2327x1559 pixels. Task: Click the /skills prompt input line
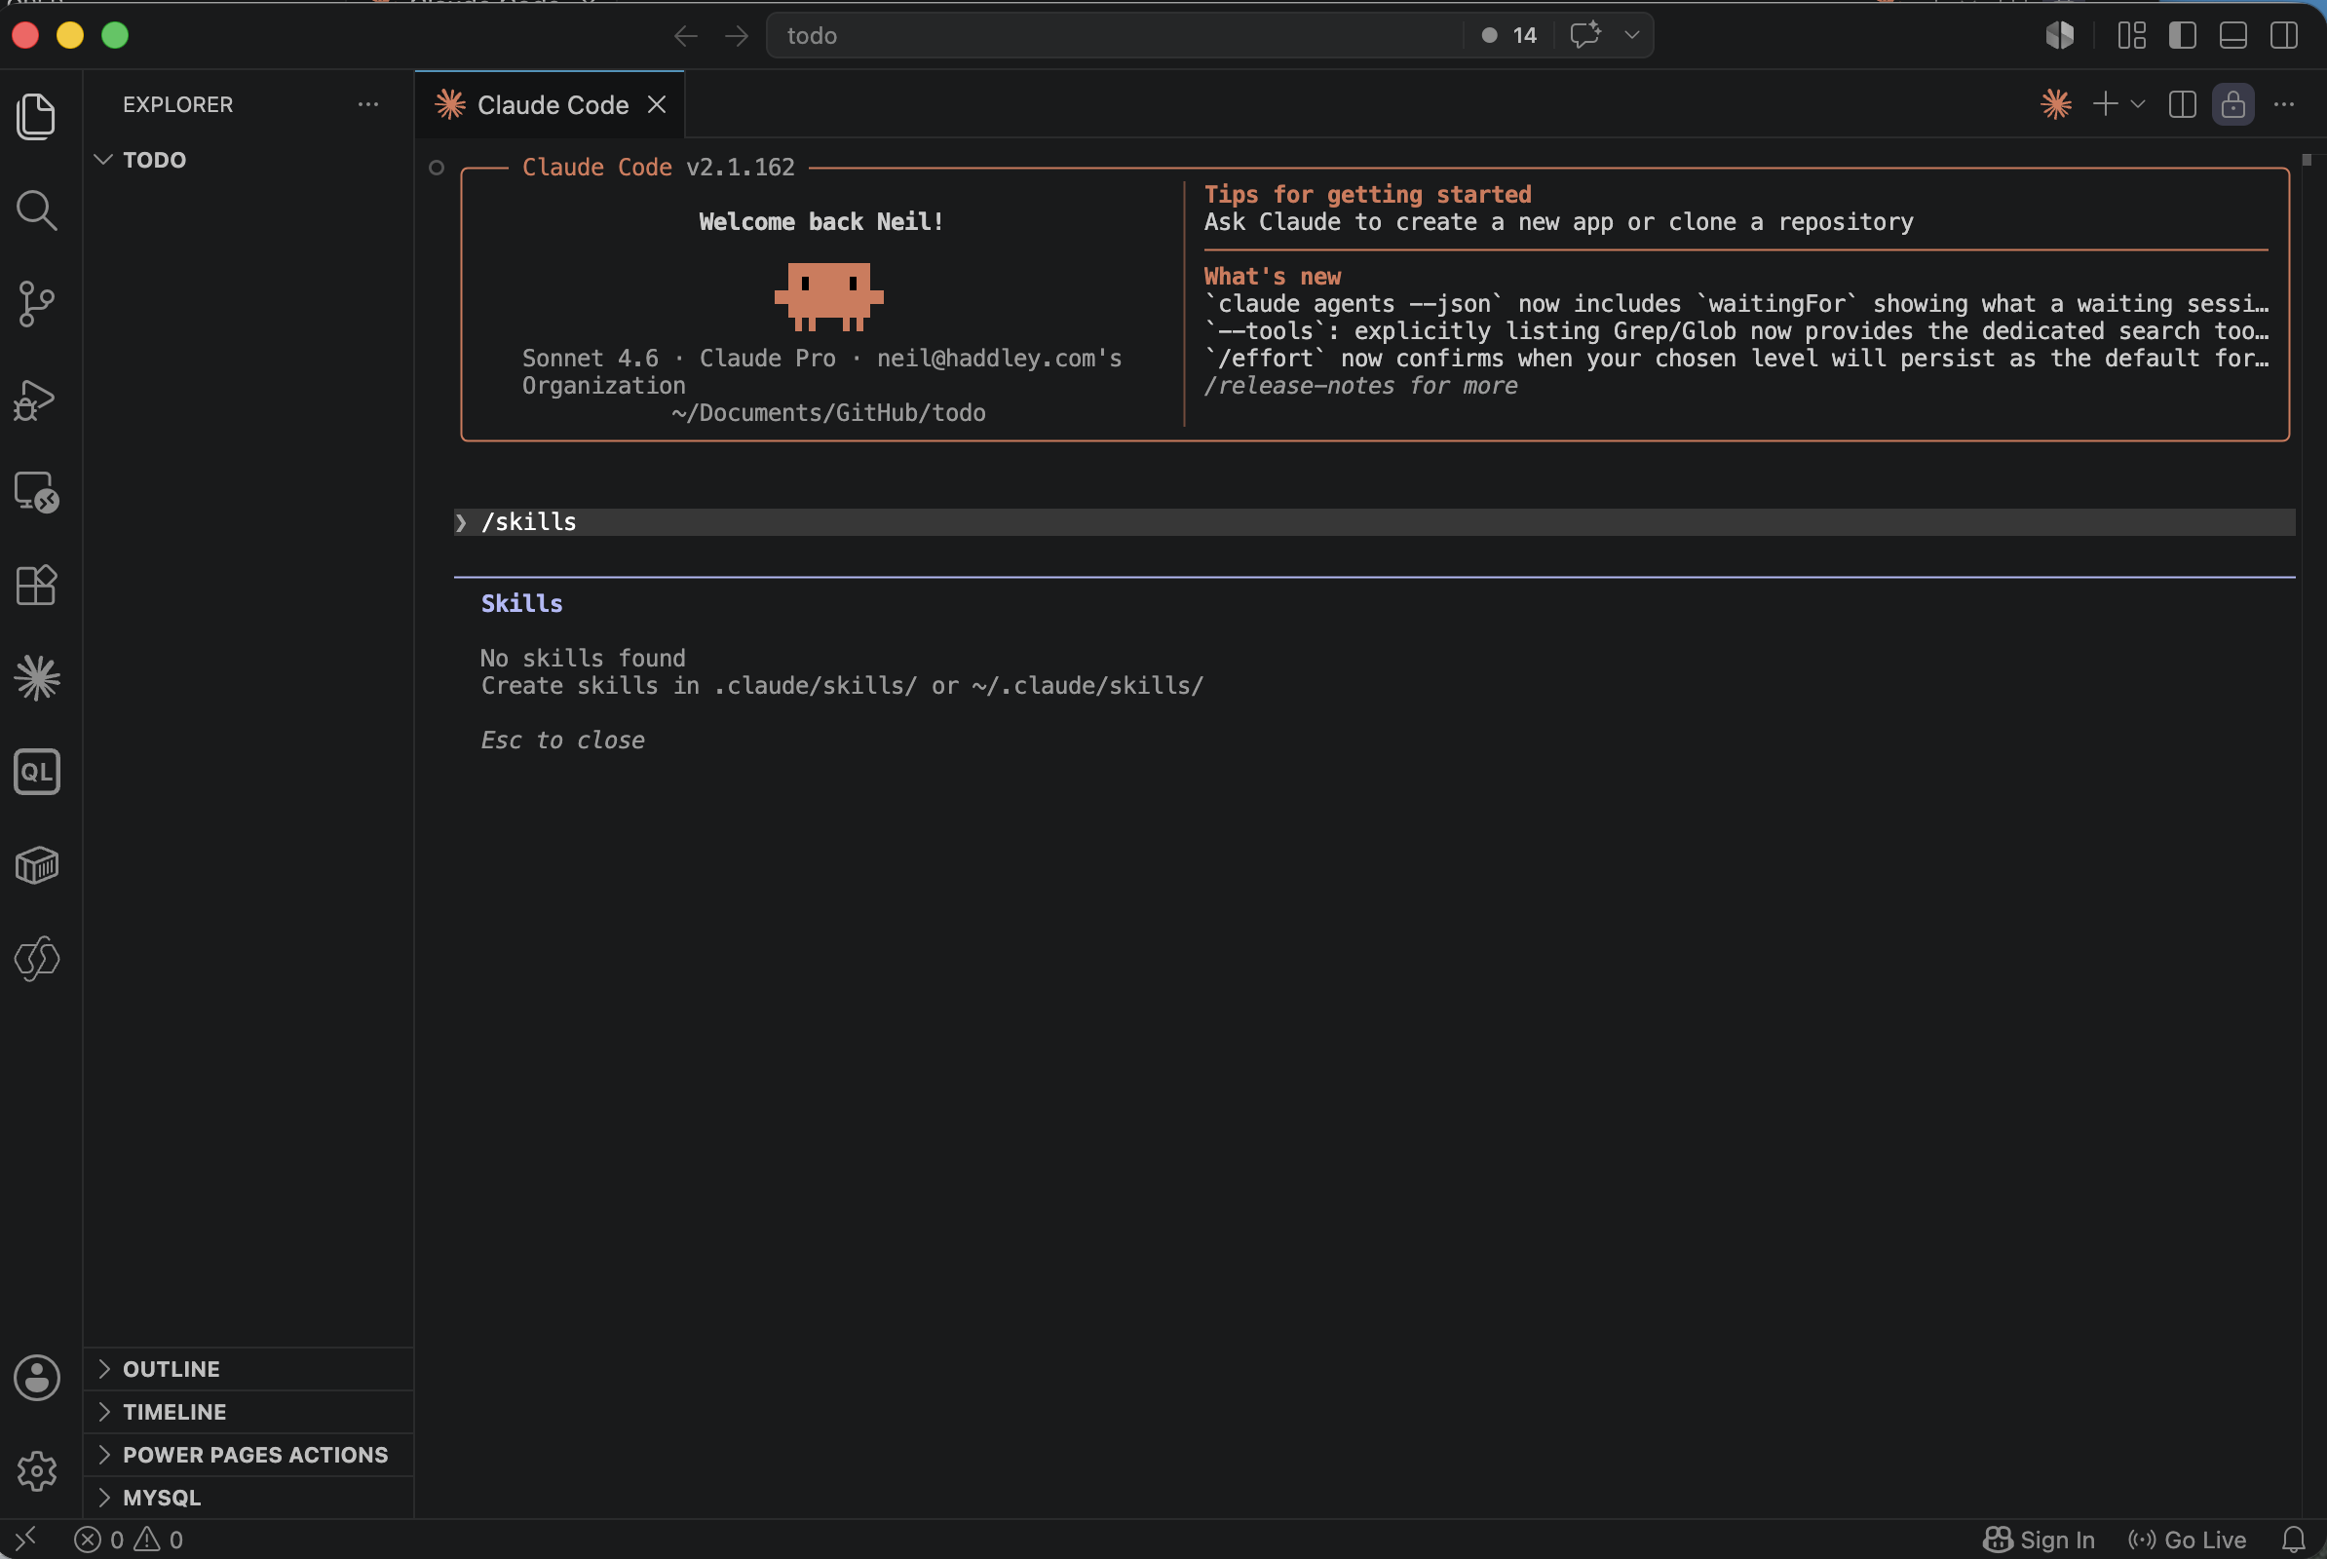pos(1374,522)
